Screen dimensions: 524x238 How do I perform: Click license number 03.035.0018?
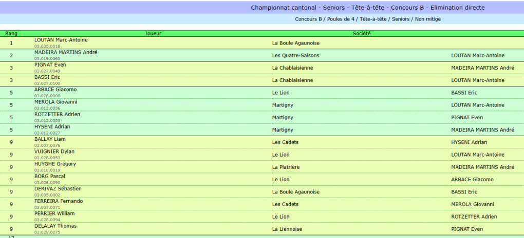coord(47,46)
